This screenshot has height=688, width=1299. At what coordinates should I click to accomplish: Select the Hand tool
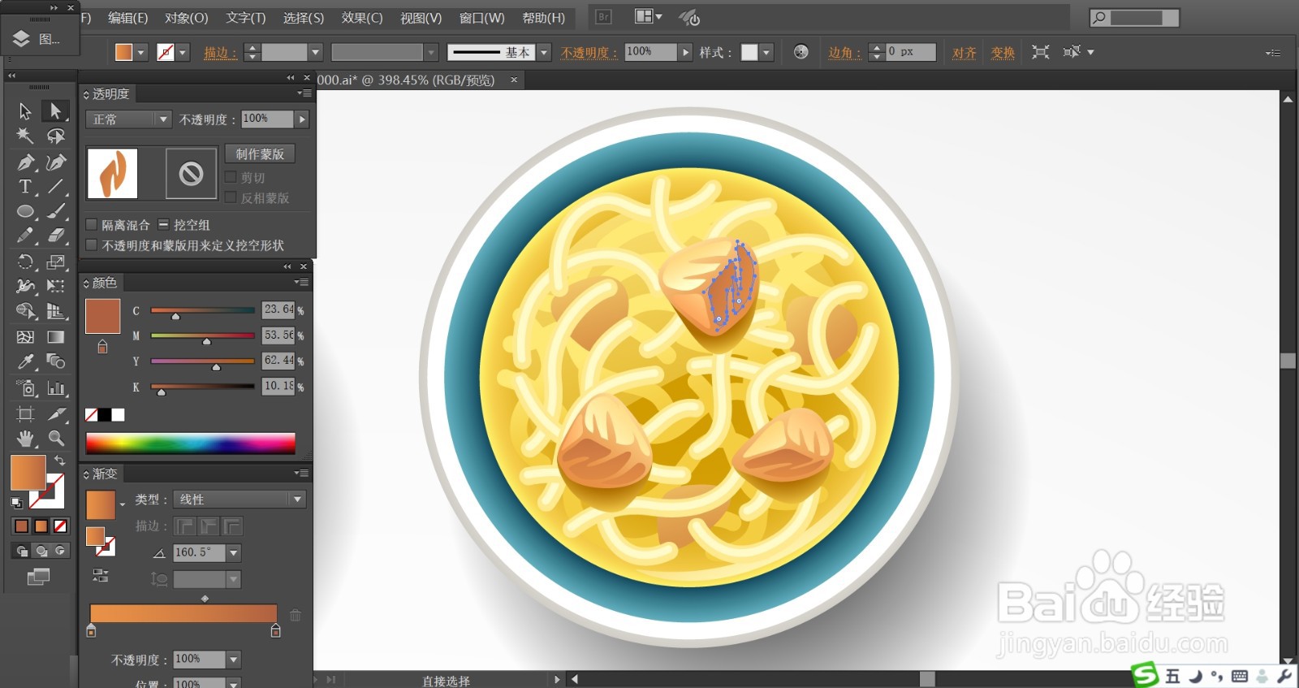coord(25,439)
